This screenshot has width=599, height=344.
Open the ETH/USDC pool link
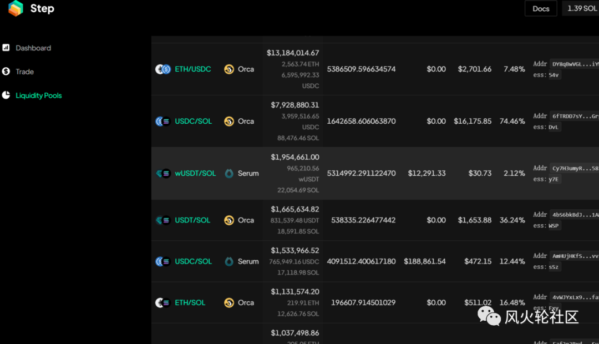click(x=193, y=69)
